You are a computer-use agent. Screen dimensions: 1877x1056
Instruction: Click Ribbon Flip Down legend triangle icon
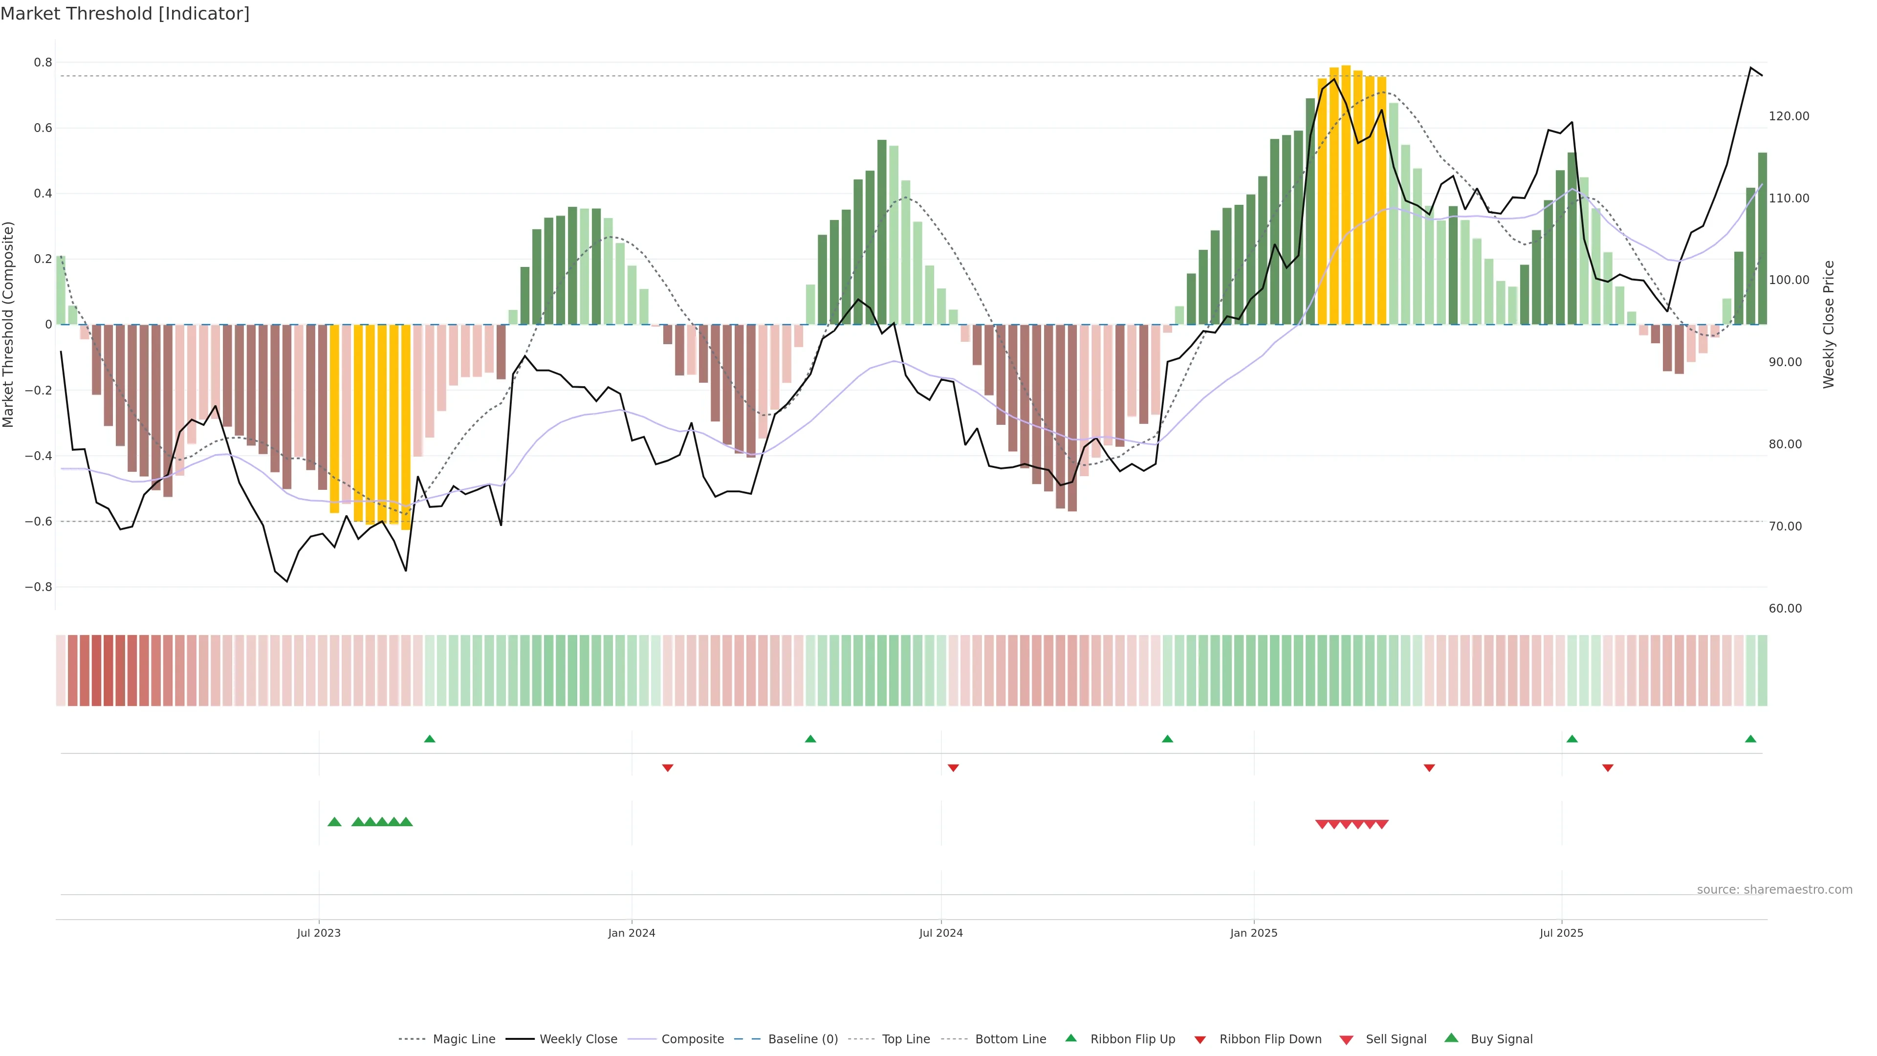click(1200, 1040)
